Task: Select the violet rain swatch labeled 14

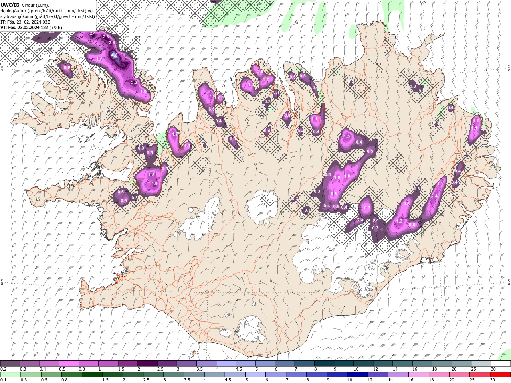Action: tap(398, 375)
